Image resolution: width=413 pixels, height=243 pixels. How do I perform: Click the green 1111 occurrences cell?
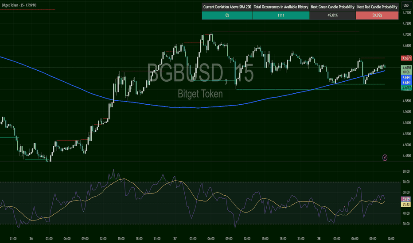281,15
